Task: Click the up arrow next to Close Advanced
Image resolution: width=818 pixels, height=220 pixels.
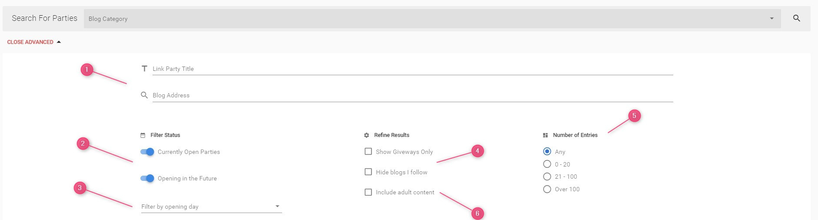Action: tap(59, 42)
